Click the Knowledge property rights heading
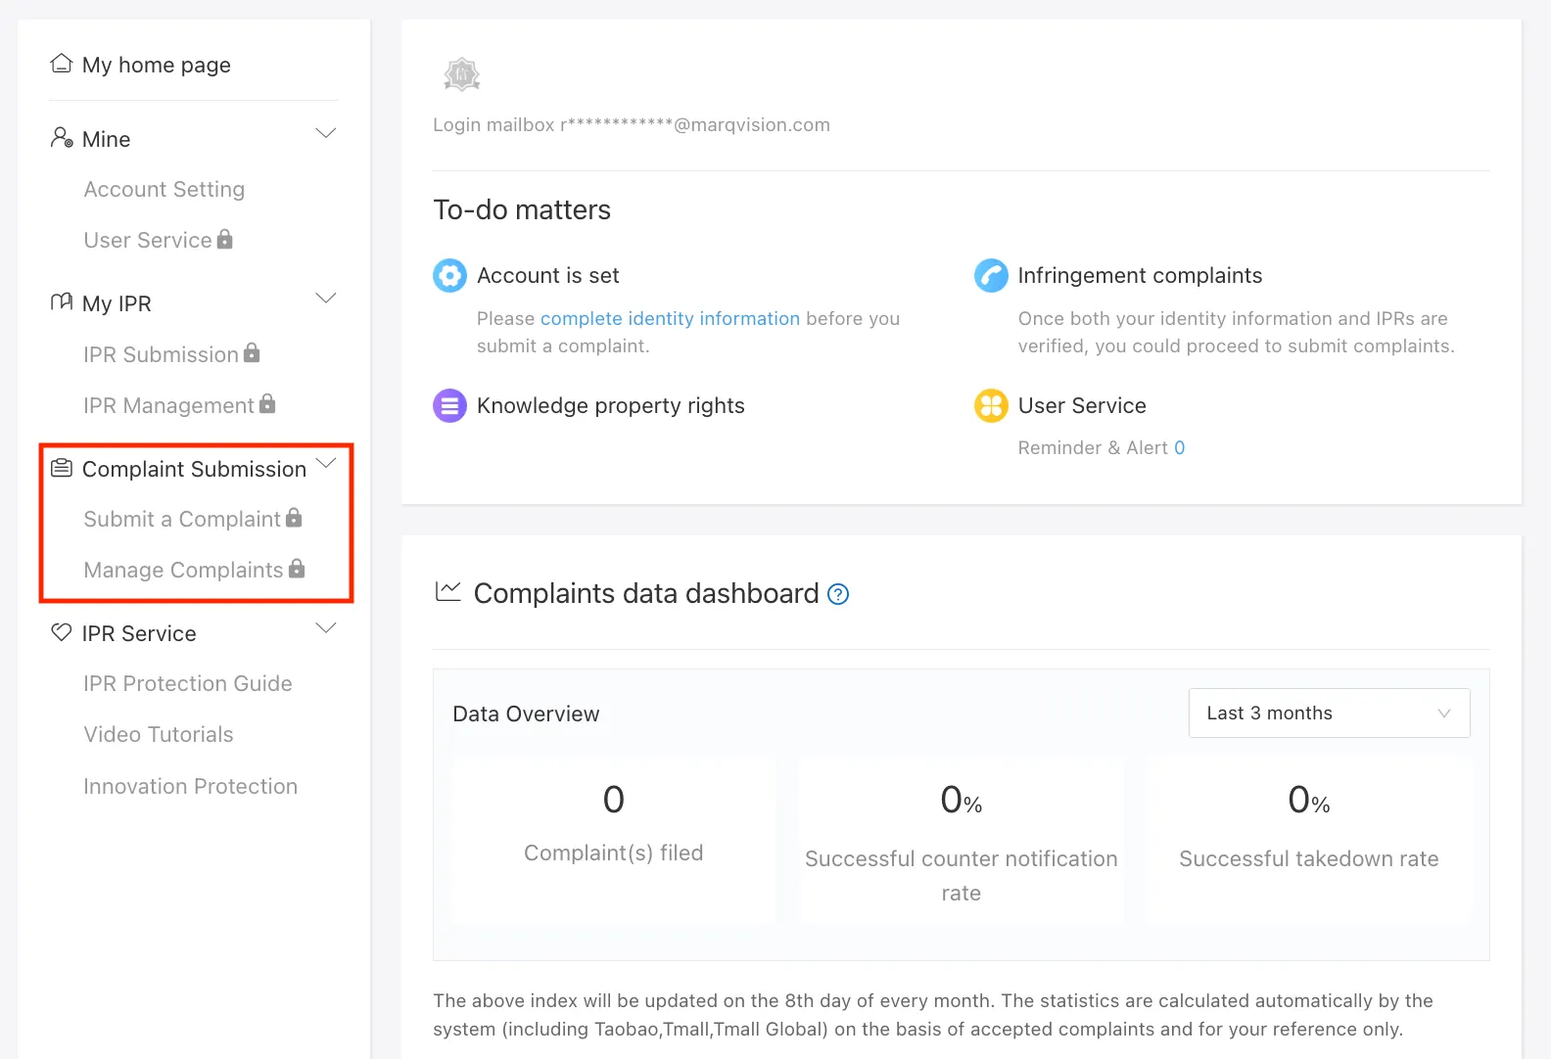This screenshot has height=1059, width=1551. pyautogui.click(x=611, y=405)
